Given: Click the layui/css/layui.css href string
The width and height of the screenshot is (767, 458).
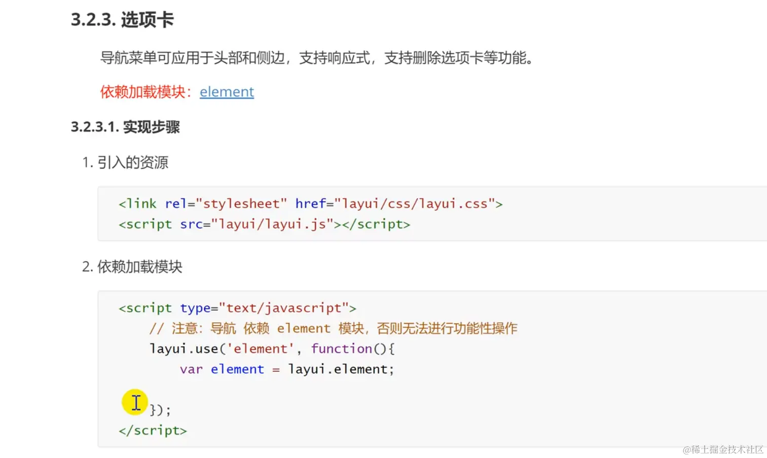Looking at the screenshot, I should [x=415, y=204].
